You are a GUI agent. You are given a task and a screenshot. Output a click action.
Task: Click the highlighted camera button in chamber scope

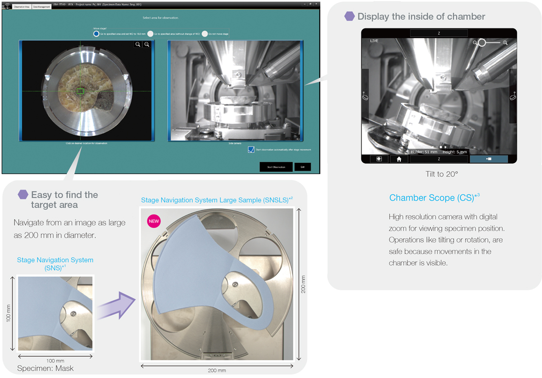pos(489,159)
